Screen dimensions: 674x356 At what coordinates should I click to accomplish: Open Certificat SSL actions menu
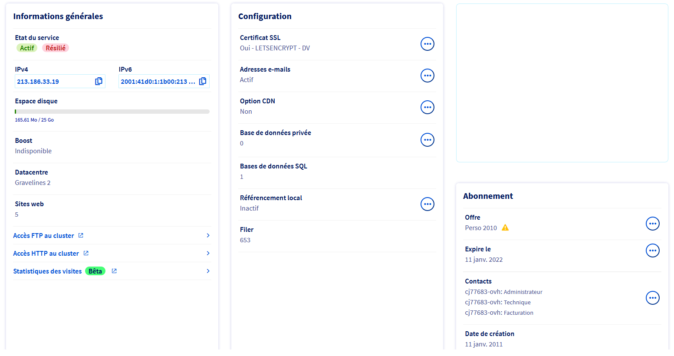coord(427,44)
